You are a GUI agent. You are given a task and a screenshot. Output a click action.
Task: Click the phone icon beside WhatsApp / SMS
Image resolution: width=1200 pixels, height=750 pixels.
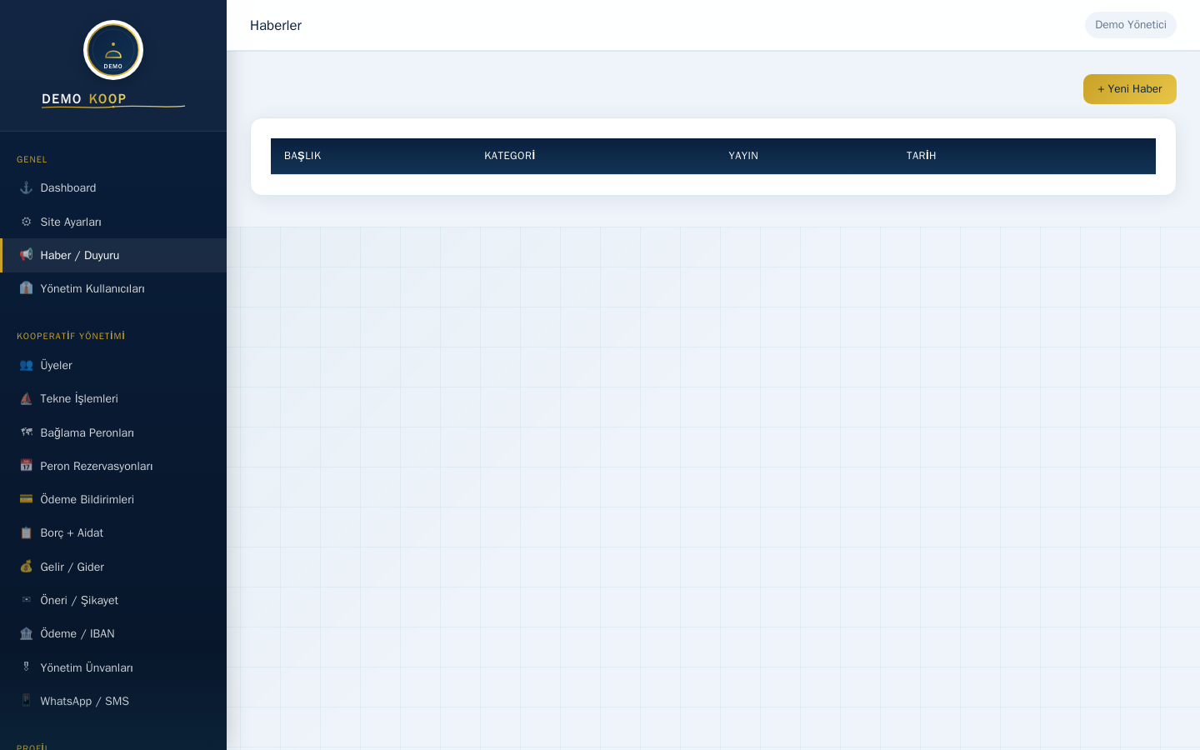point(26,701)
